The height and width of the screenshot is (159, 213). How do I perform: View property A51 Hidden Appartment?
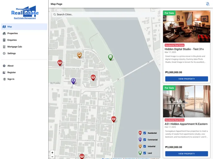pos(186,154)
